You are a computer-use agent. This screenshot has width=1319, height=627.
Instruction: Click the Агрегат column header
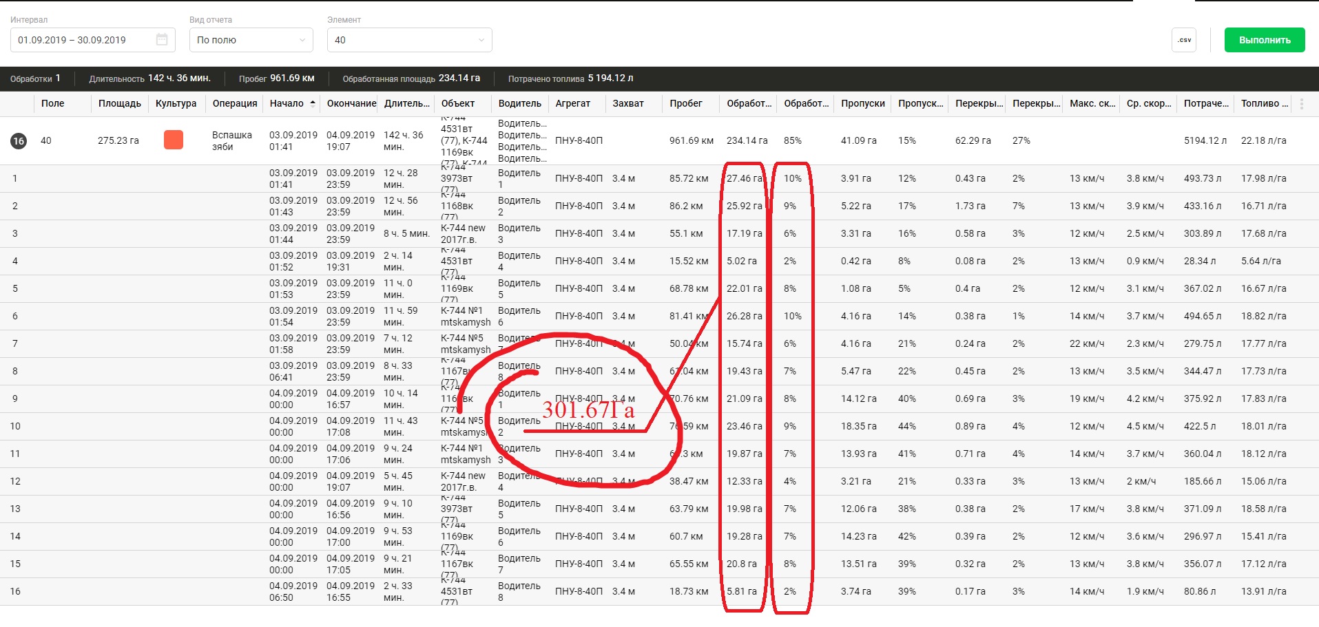(x=572, y=104)
